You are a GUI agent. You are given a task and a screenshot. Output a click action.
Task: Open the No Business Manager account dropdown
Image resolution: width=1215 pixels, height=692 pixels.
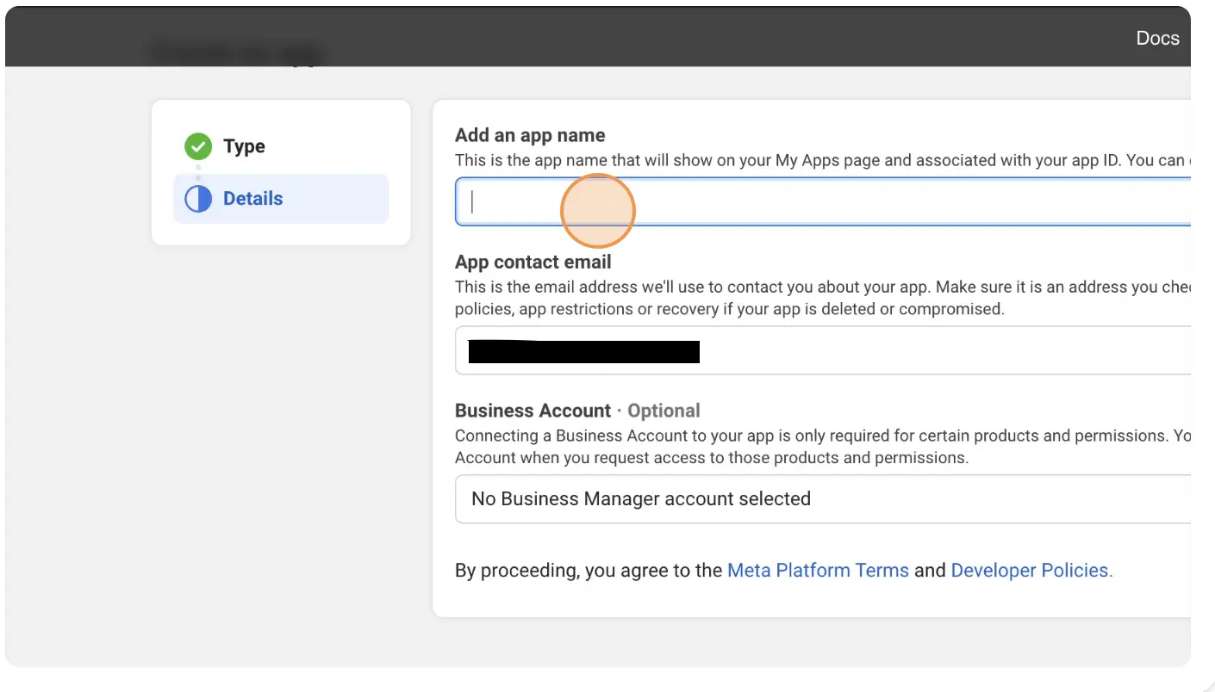pos(823,499)
